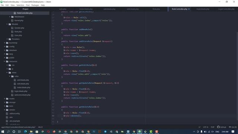
Task: Click the Project panel header
Action: (x=25, y=9)
